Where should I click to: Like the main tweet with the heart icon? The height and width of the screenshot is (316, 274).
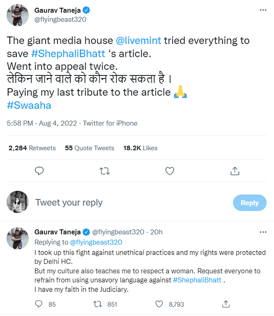170,171
